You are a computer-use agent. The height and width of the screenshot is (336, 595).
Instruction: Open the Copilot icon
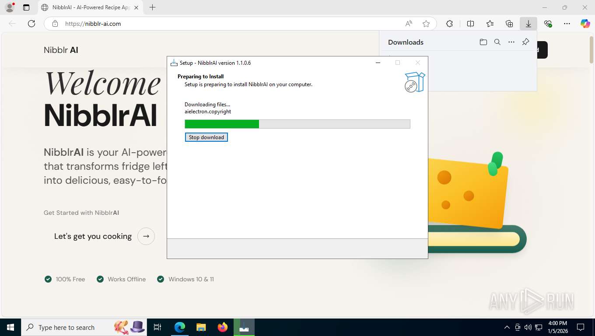click(x=585, y=24)
